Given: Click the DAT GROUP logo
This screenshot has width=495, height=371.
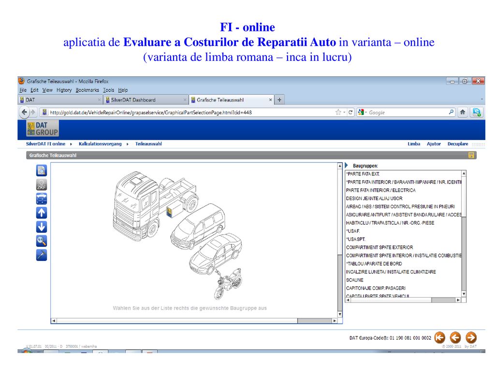Looking at the screenshot, I should [43, 129].
